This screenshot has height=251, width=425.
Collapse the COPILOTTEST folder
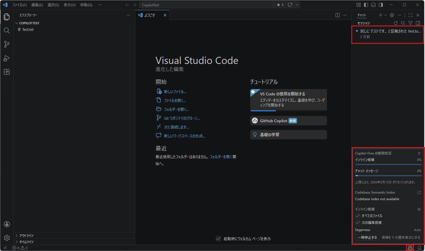(17, 23)
